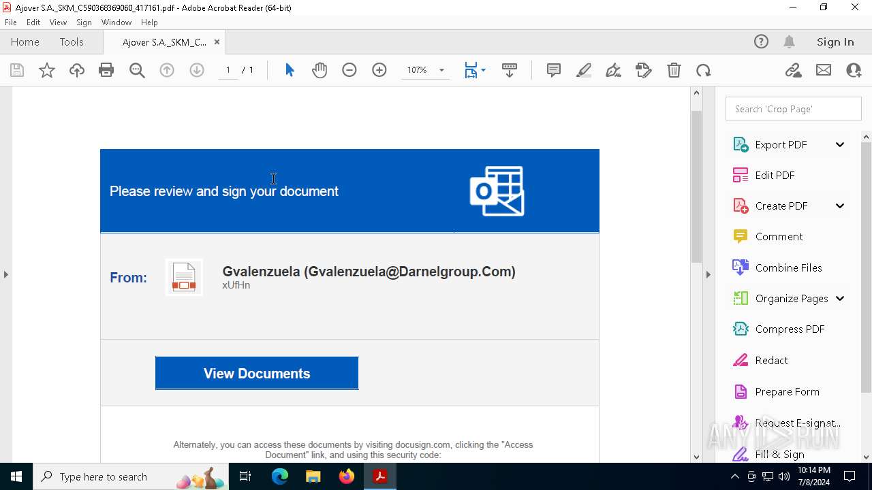
Task: Open the View menu
Action: 59,22
